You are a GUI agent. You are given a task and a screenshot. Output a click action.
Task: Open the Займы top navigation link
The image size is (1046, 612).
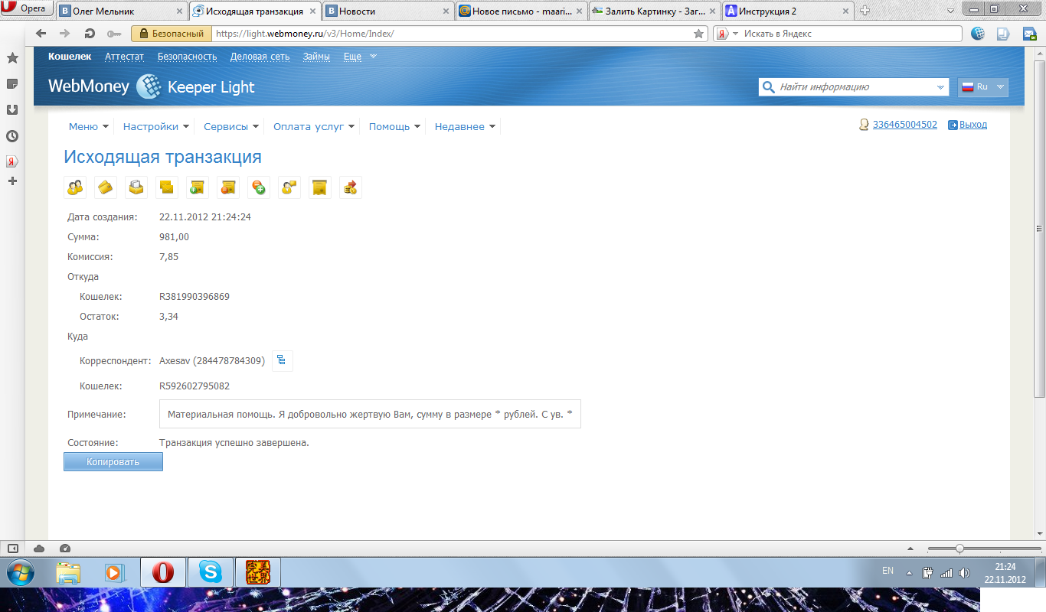pos(316,57)
